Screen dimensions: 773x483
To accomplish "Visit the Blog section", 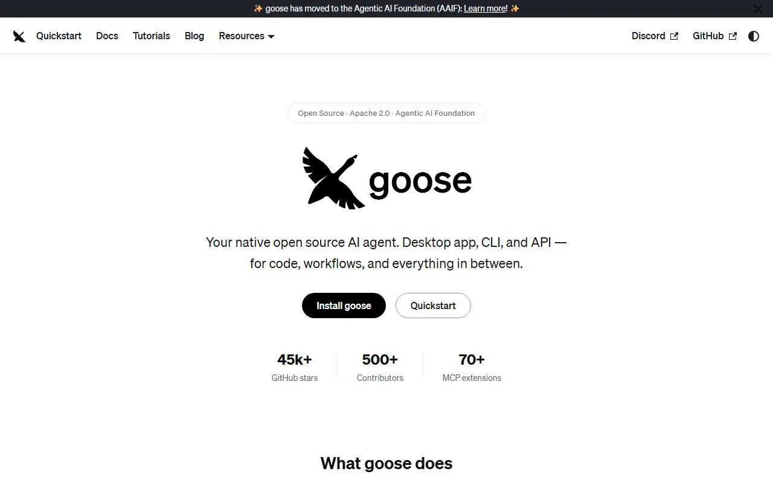I will [194, 36].
